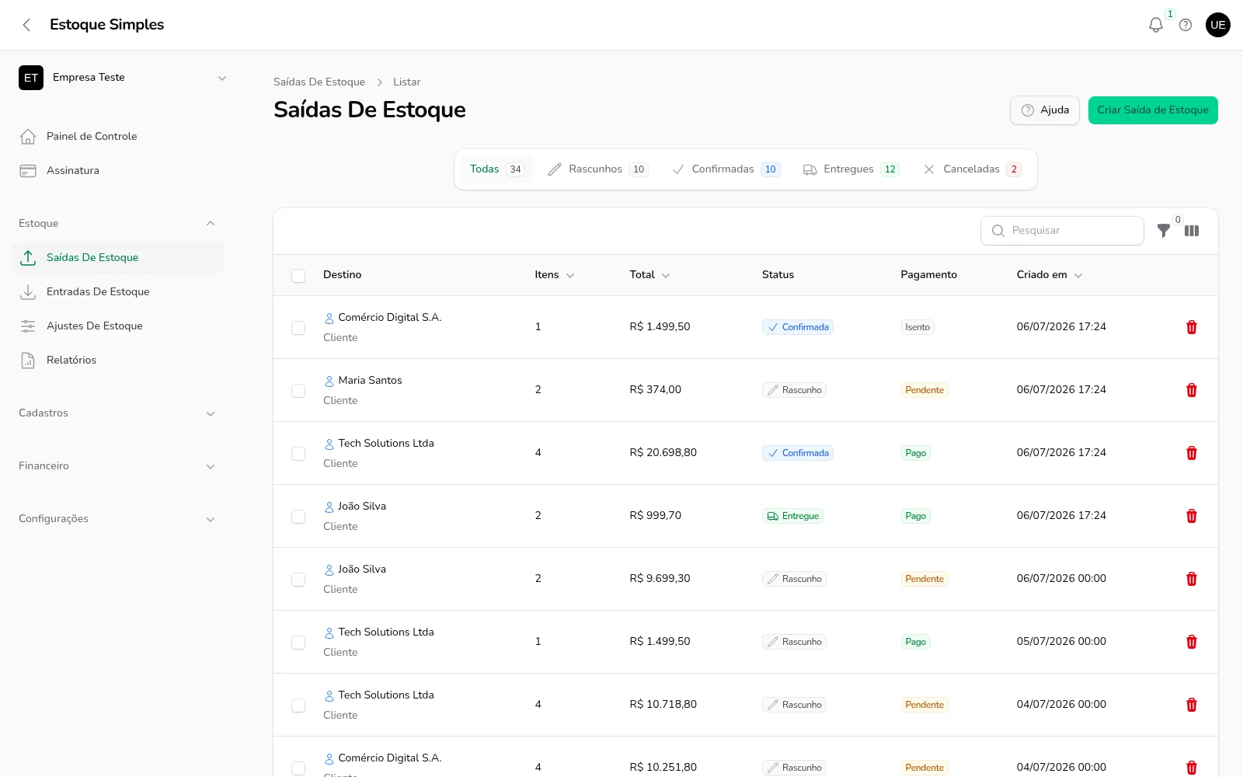Delete the Maria Santos row with trash icon
Image resolution: width=1243 pixels, height=777 pixels.
point(1192,390)
